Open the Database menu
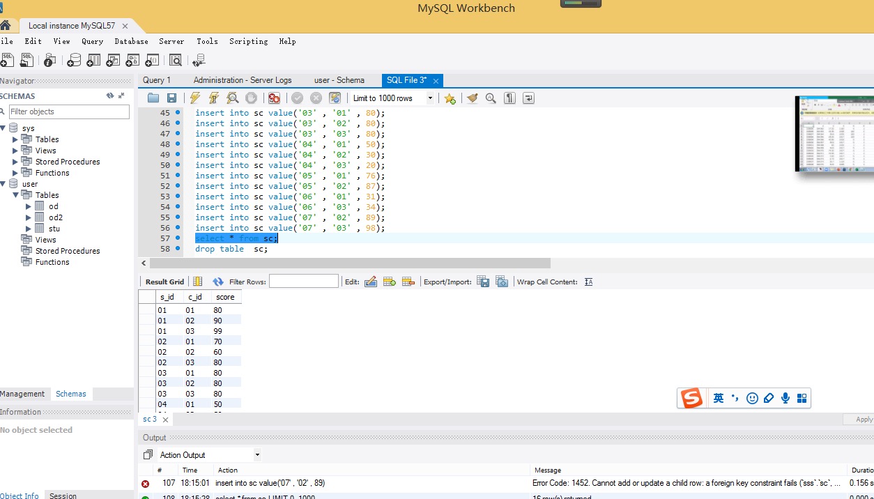The image size is (874, 499). coord(131,41)
